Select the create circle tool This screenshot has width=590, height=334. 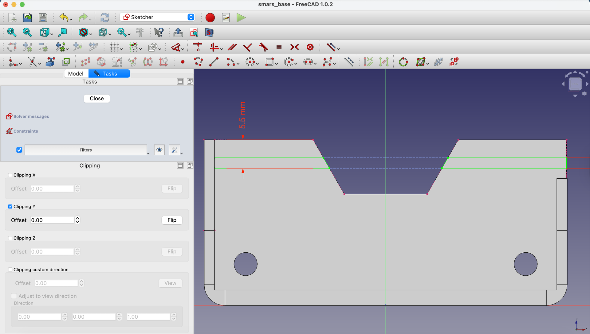coord(250,62)
